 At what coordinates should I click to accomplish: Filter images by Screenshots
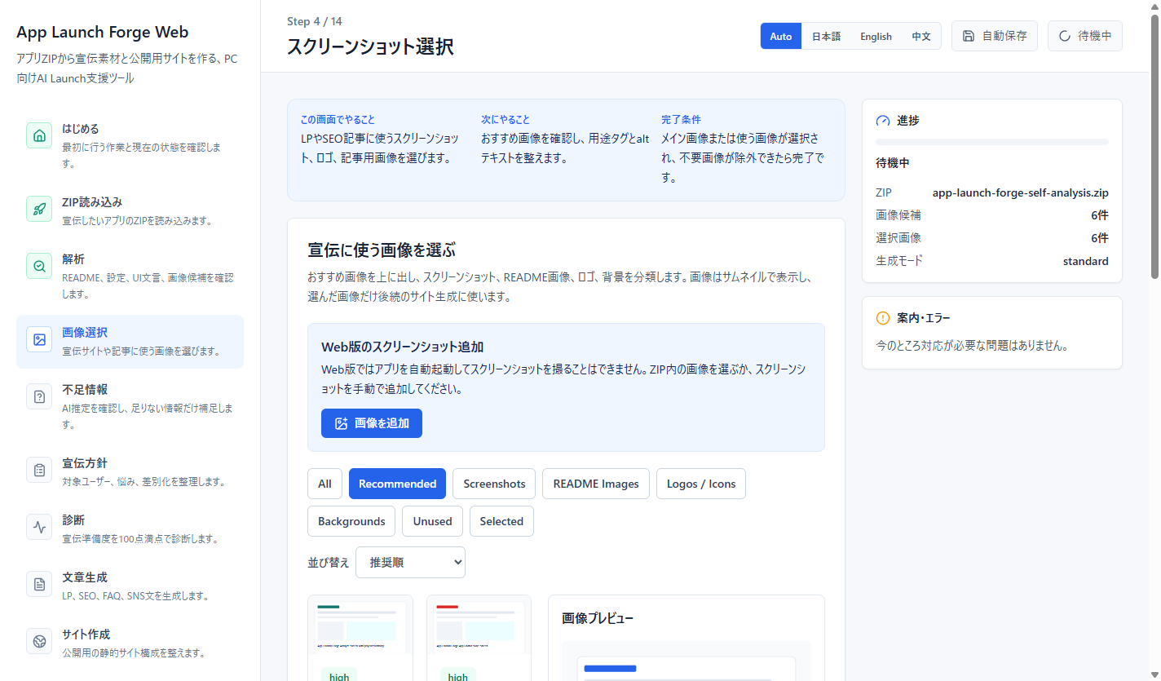click(494, 484)
